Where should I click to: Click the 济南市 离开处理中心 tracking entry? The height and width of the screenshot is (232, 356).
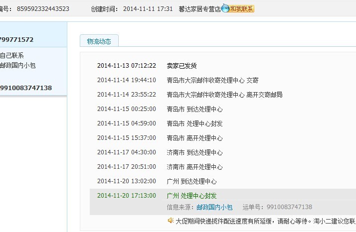point(194,167)
